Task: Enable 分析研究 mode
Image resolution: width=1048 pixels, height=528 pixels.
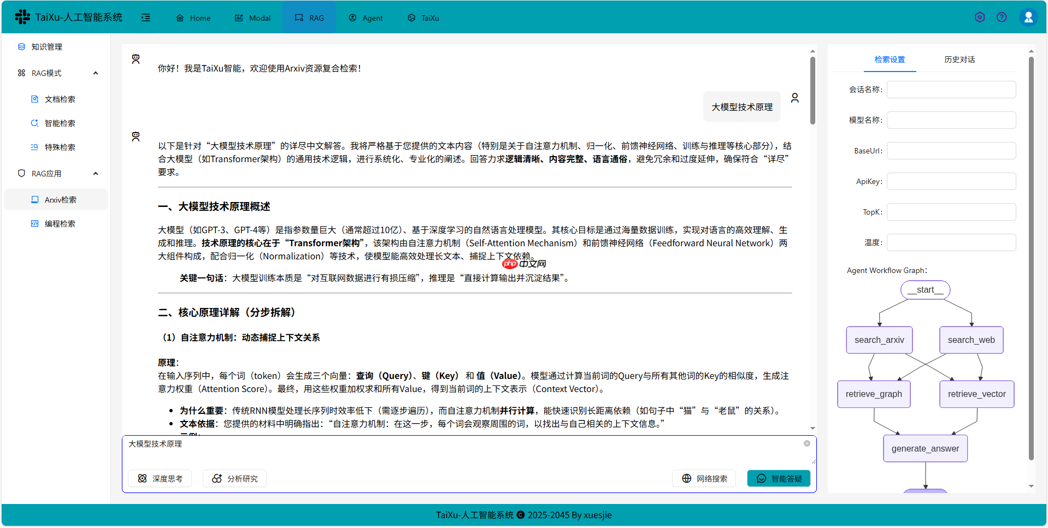Action: click(x=234, y=478)
